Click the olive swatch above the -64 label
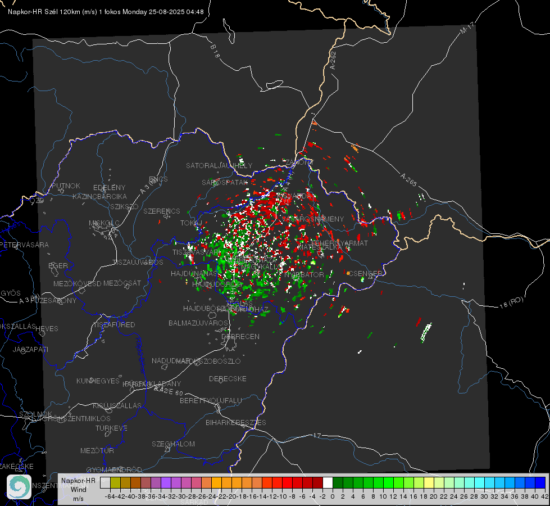The width and height of the screenshot is (550, 506). [115, 482]
